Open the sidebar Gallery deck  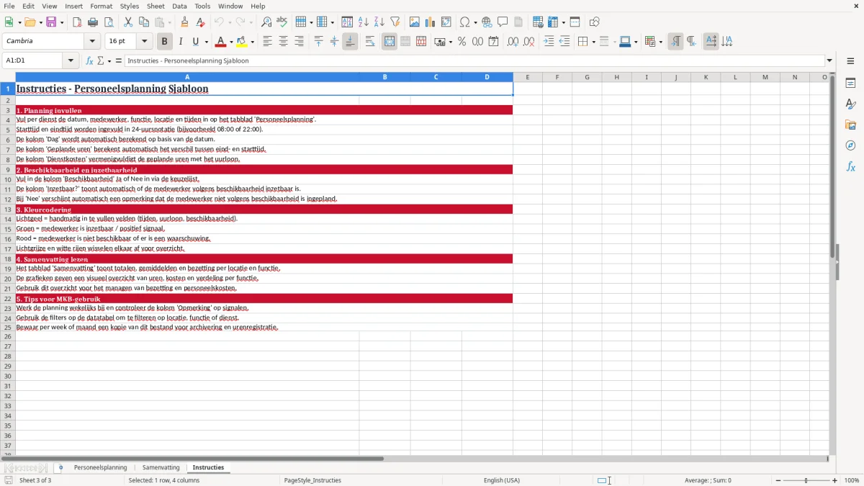tap(850, 125)
